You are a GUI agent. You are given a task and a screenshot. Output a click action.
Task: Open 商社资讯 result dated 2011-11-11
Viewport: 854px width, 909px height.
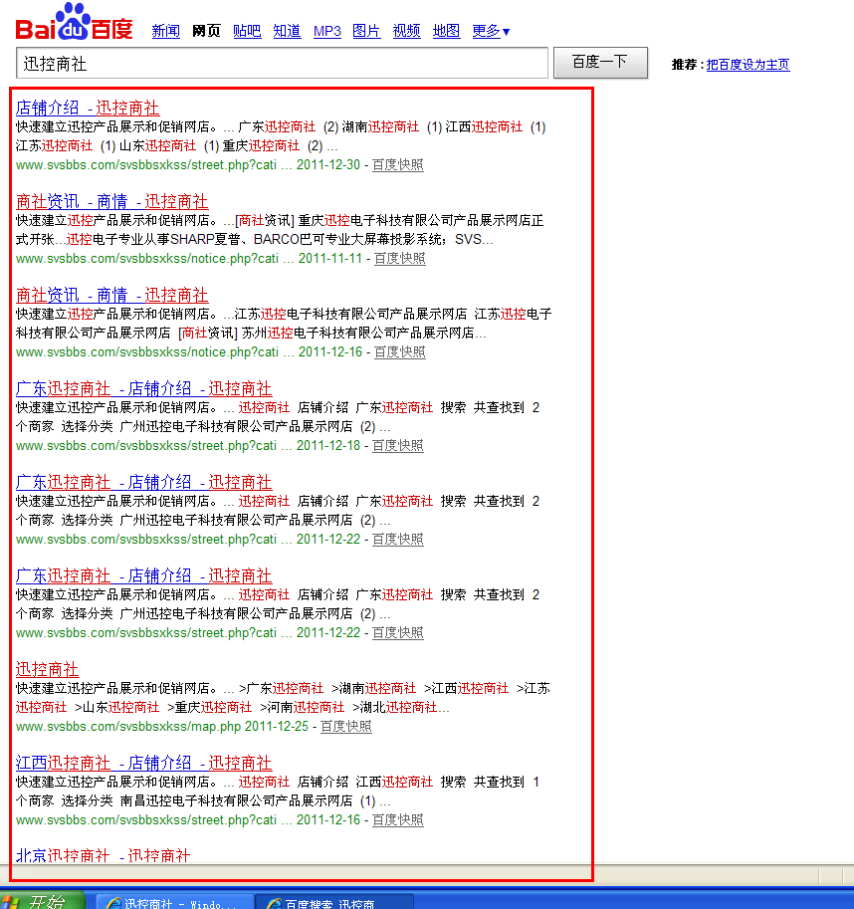click(111, 201)
